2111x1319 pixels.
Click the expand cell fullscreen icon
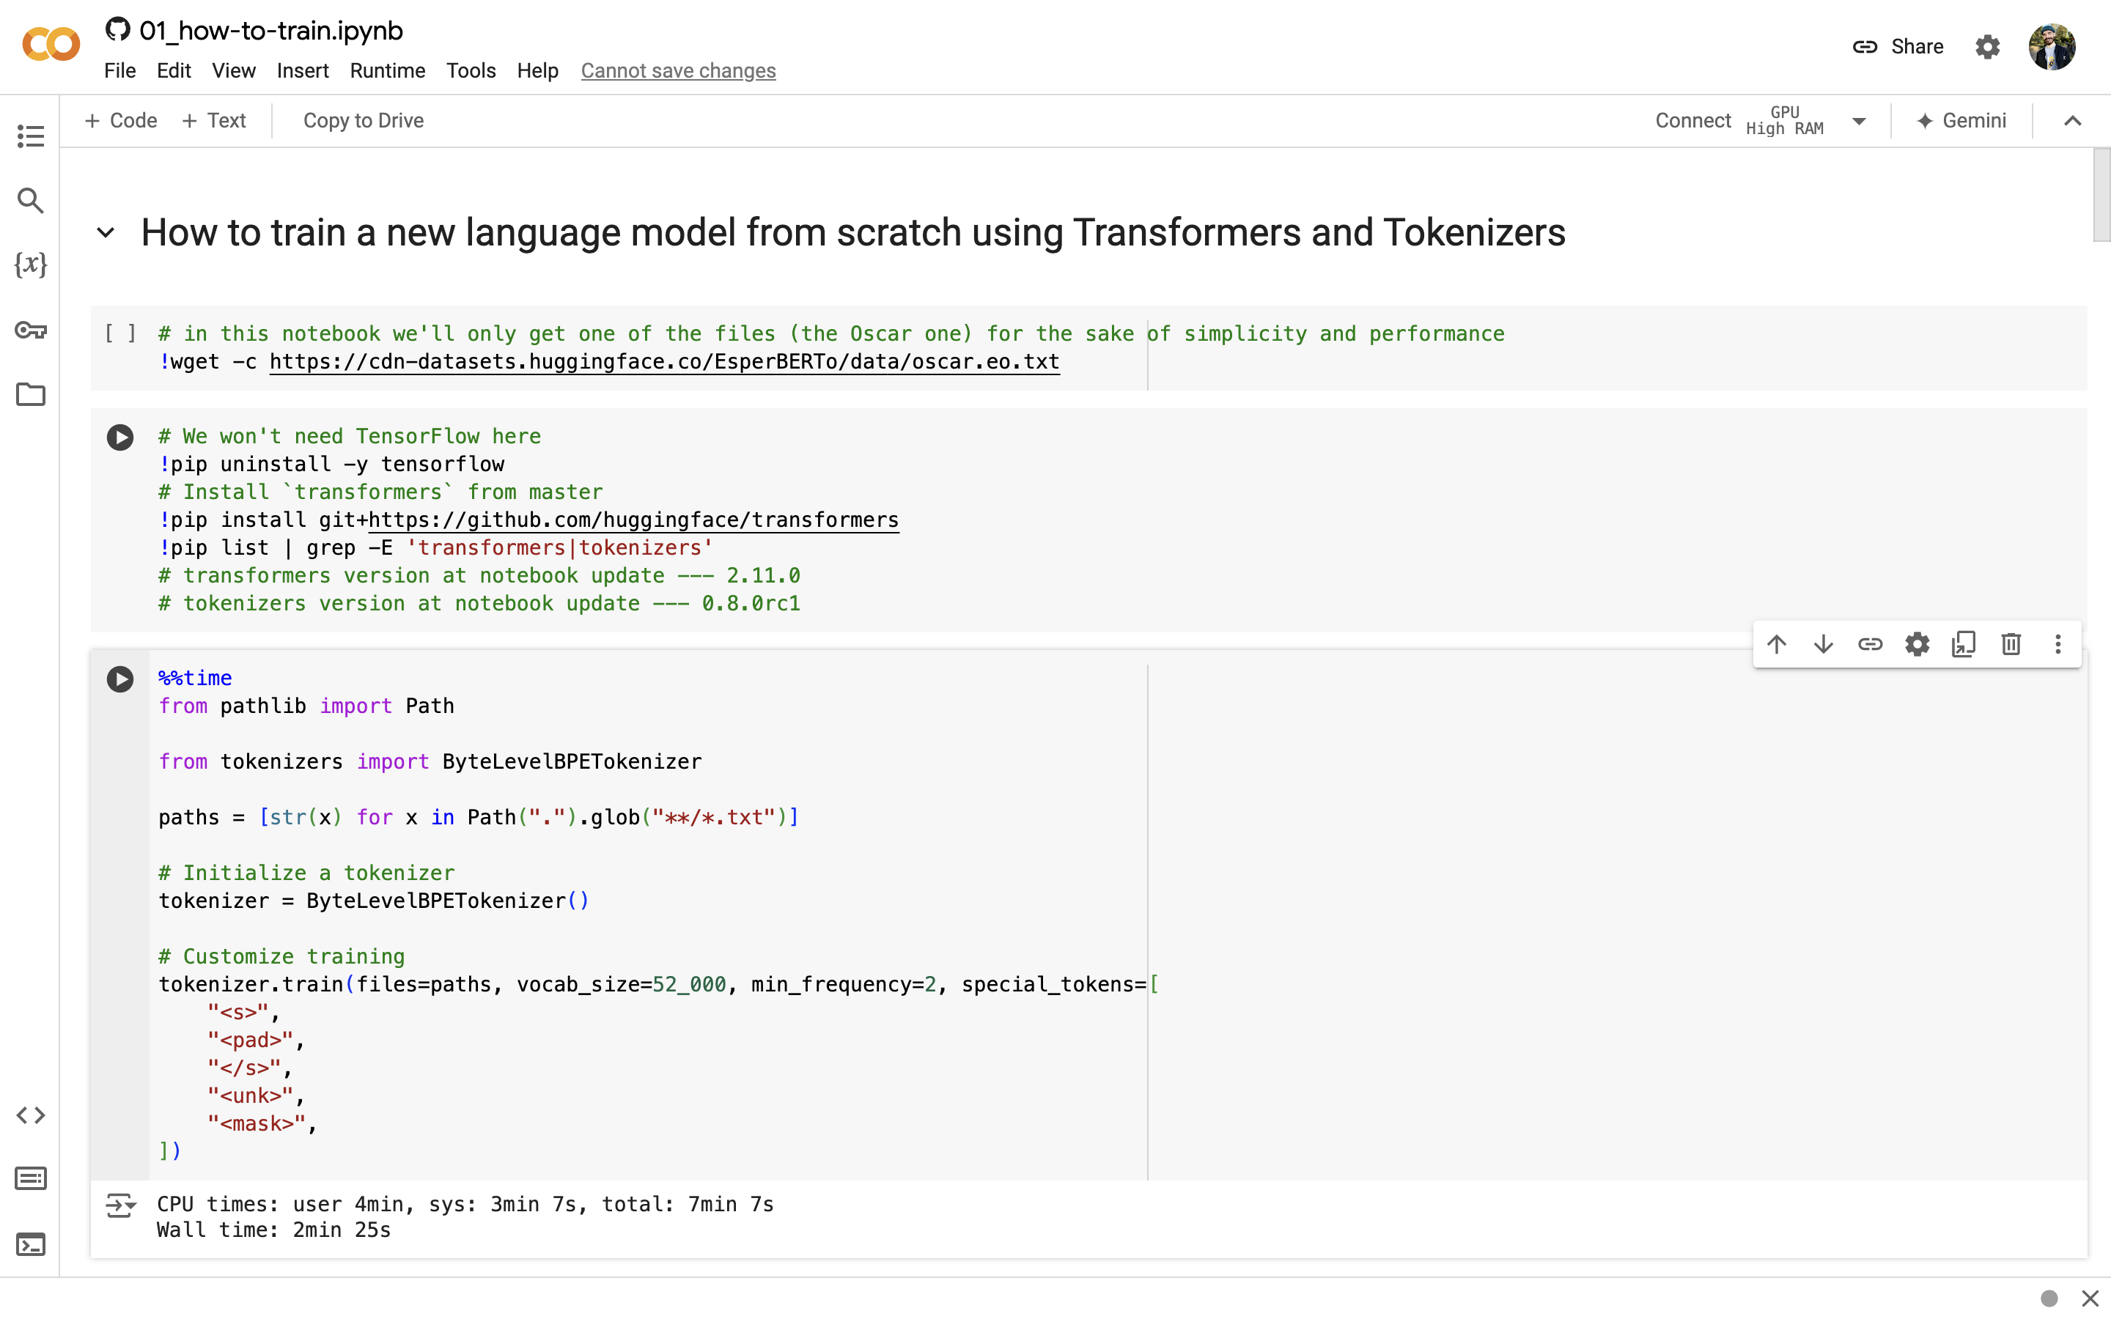pyautogui.click(x=1965, y=644)
